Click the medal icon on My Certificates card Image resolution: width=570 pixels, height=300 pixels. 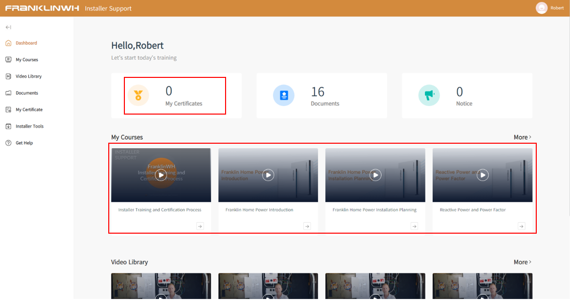click(138, 95)
